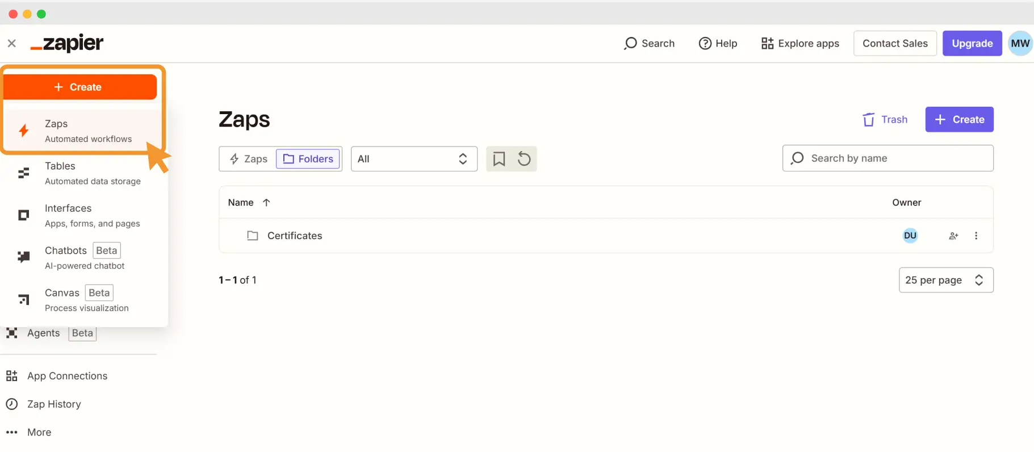Open Tables automated data storage
This screenshot has height=452, width=1034.
[x=83, y=173]
